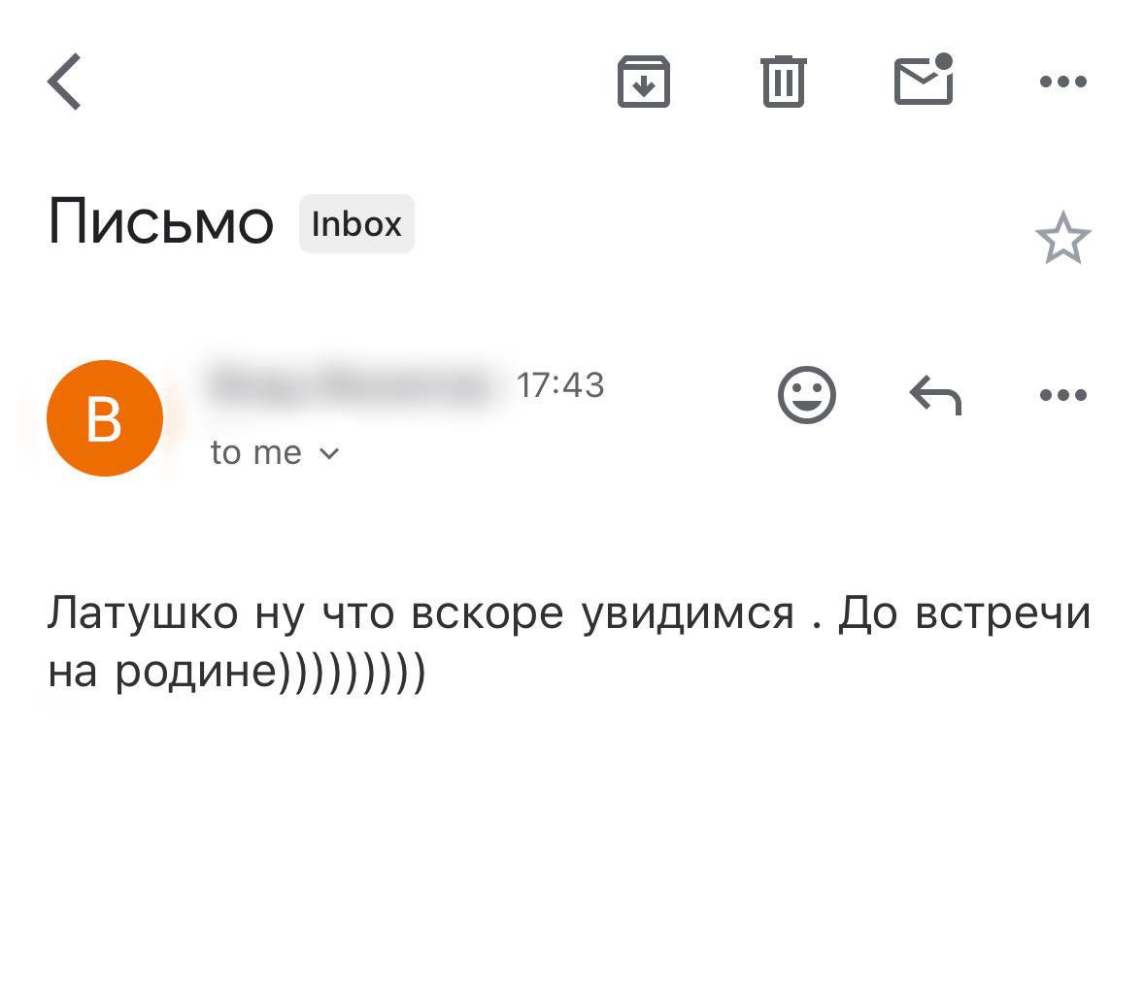The width and height of the screenshot is (1145, 990).
Task: Tap the orange 'B' sender avatar
Action: tap(104, 417)
